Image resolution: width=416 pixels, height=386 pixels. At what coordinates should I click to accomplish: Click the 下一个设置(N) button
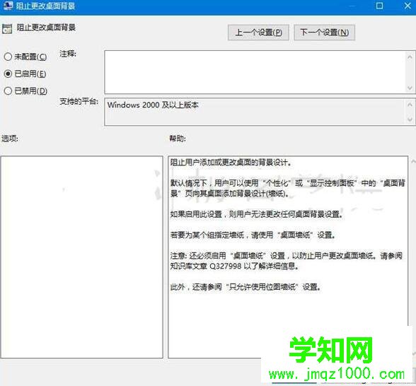324,33
